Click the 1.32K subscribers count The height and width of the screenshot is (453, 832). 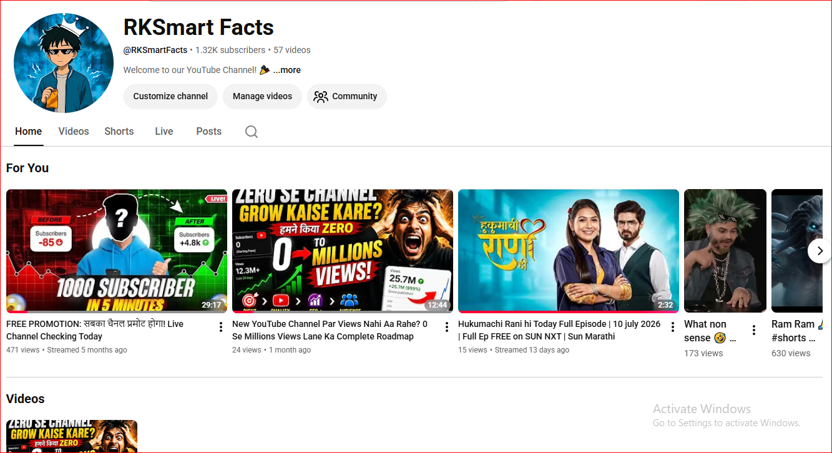(x=230, y=50)
